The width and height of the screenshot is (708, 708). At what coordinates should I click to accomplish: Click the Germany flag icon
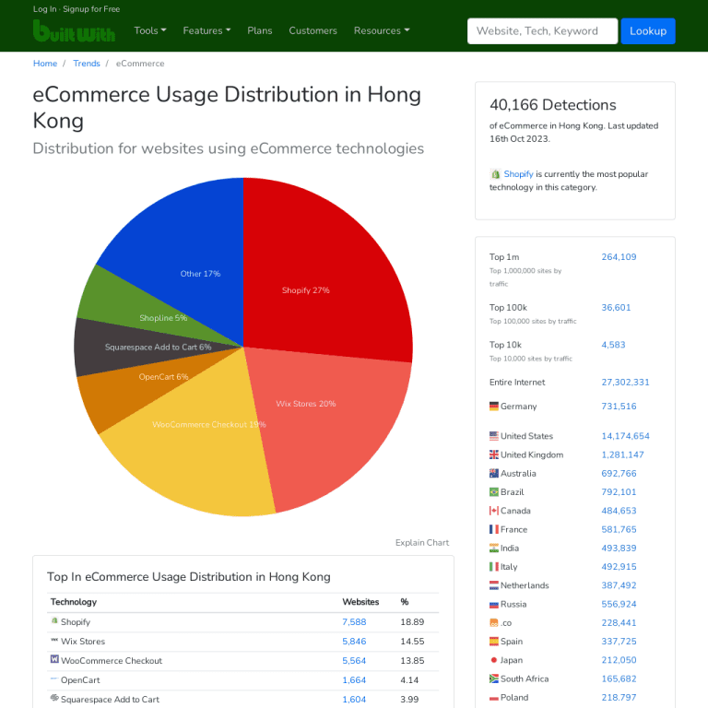493,407
